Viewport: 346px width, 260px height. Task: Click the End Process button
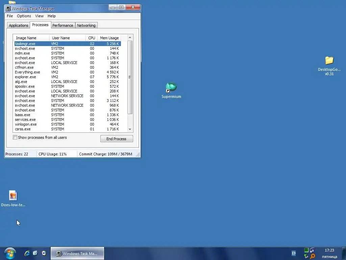117,139
